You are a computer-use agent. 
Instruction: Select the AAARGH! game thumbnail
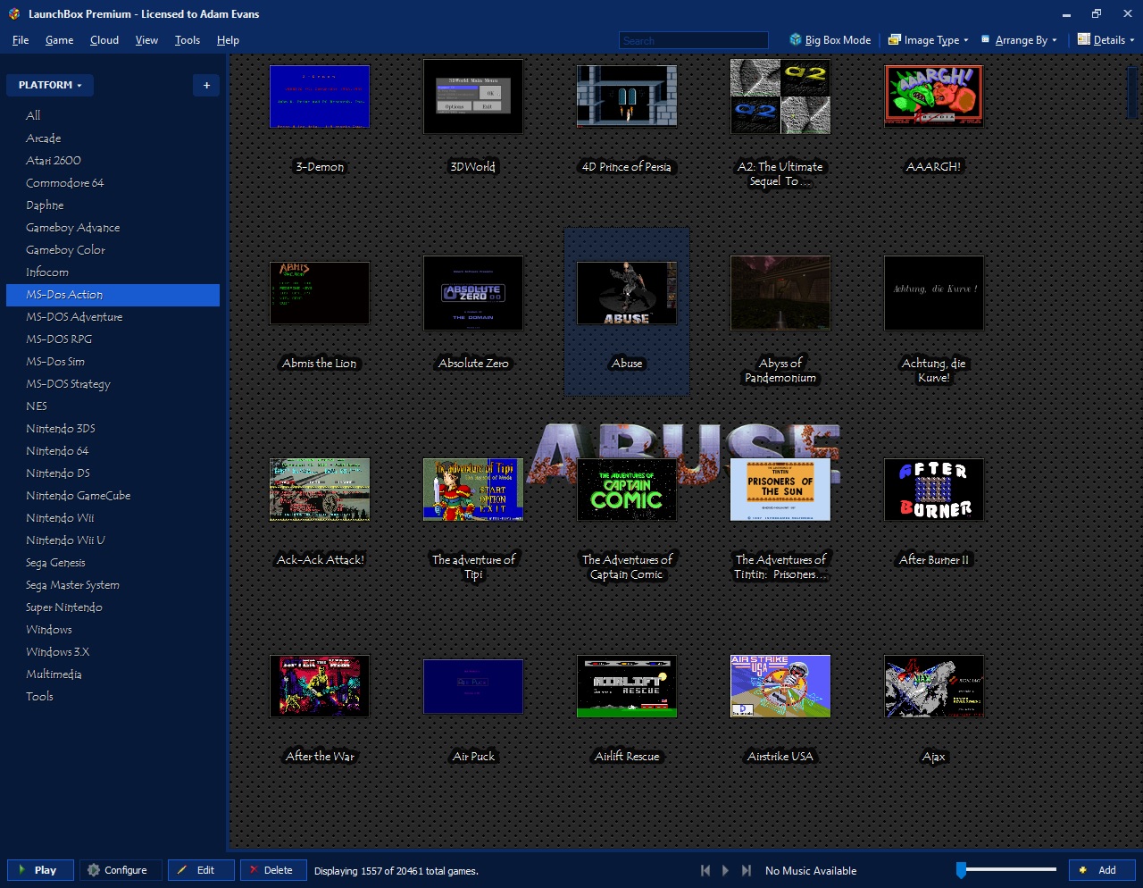(934, 96)
